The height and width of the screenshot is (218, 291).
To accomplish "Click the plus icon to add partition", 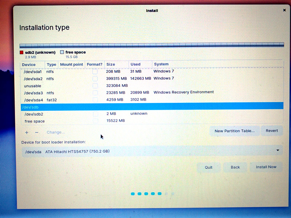I will [27, 133].
